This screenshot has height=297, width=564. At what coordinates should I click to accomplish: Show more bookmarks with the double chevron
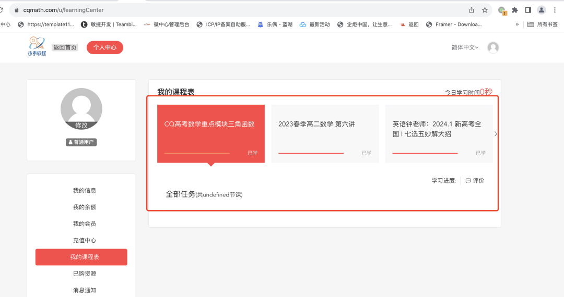point(517,24)
